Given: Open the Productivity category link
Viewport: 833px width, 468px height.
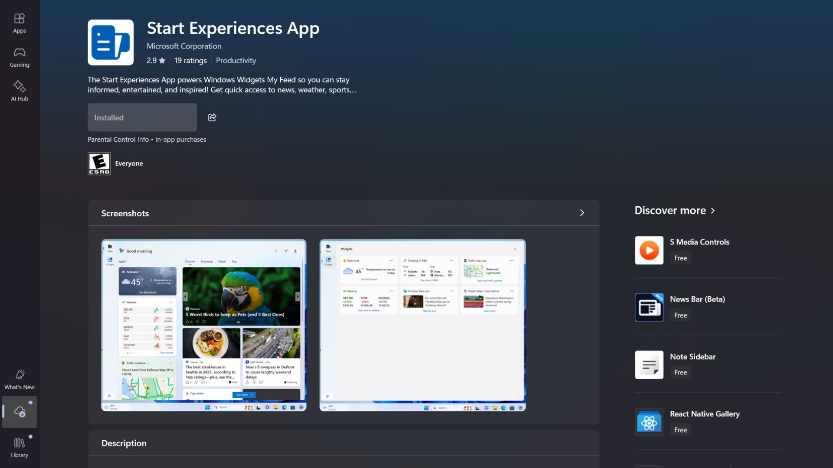Looking at the screenshot, I should click(x=236, y=61).
